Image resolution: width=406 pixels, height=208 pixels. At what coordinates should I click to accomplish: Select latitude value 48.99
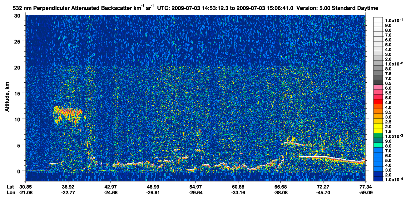[x=153, y=187]
